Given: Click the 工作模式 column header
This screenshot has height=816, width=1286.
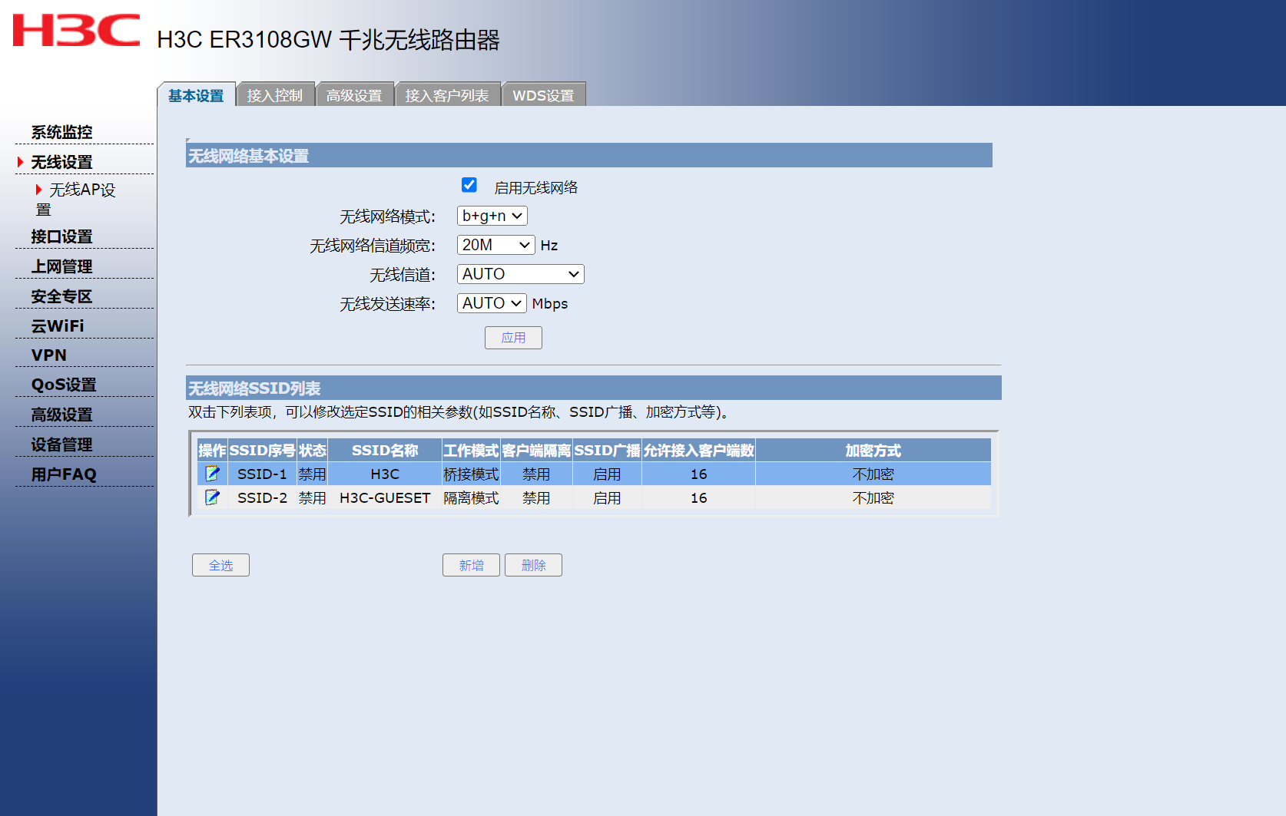Looking at the screenshot, I should 471,451.
